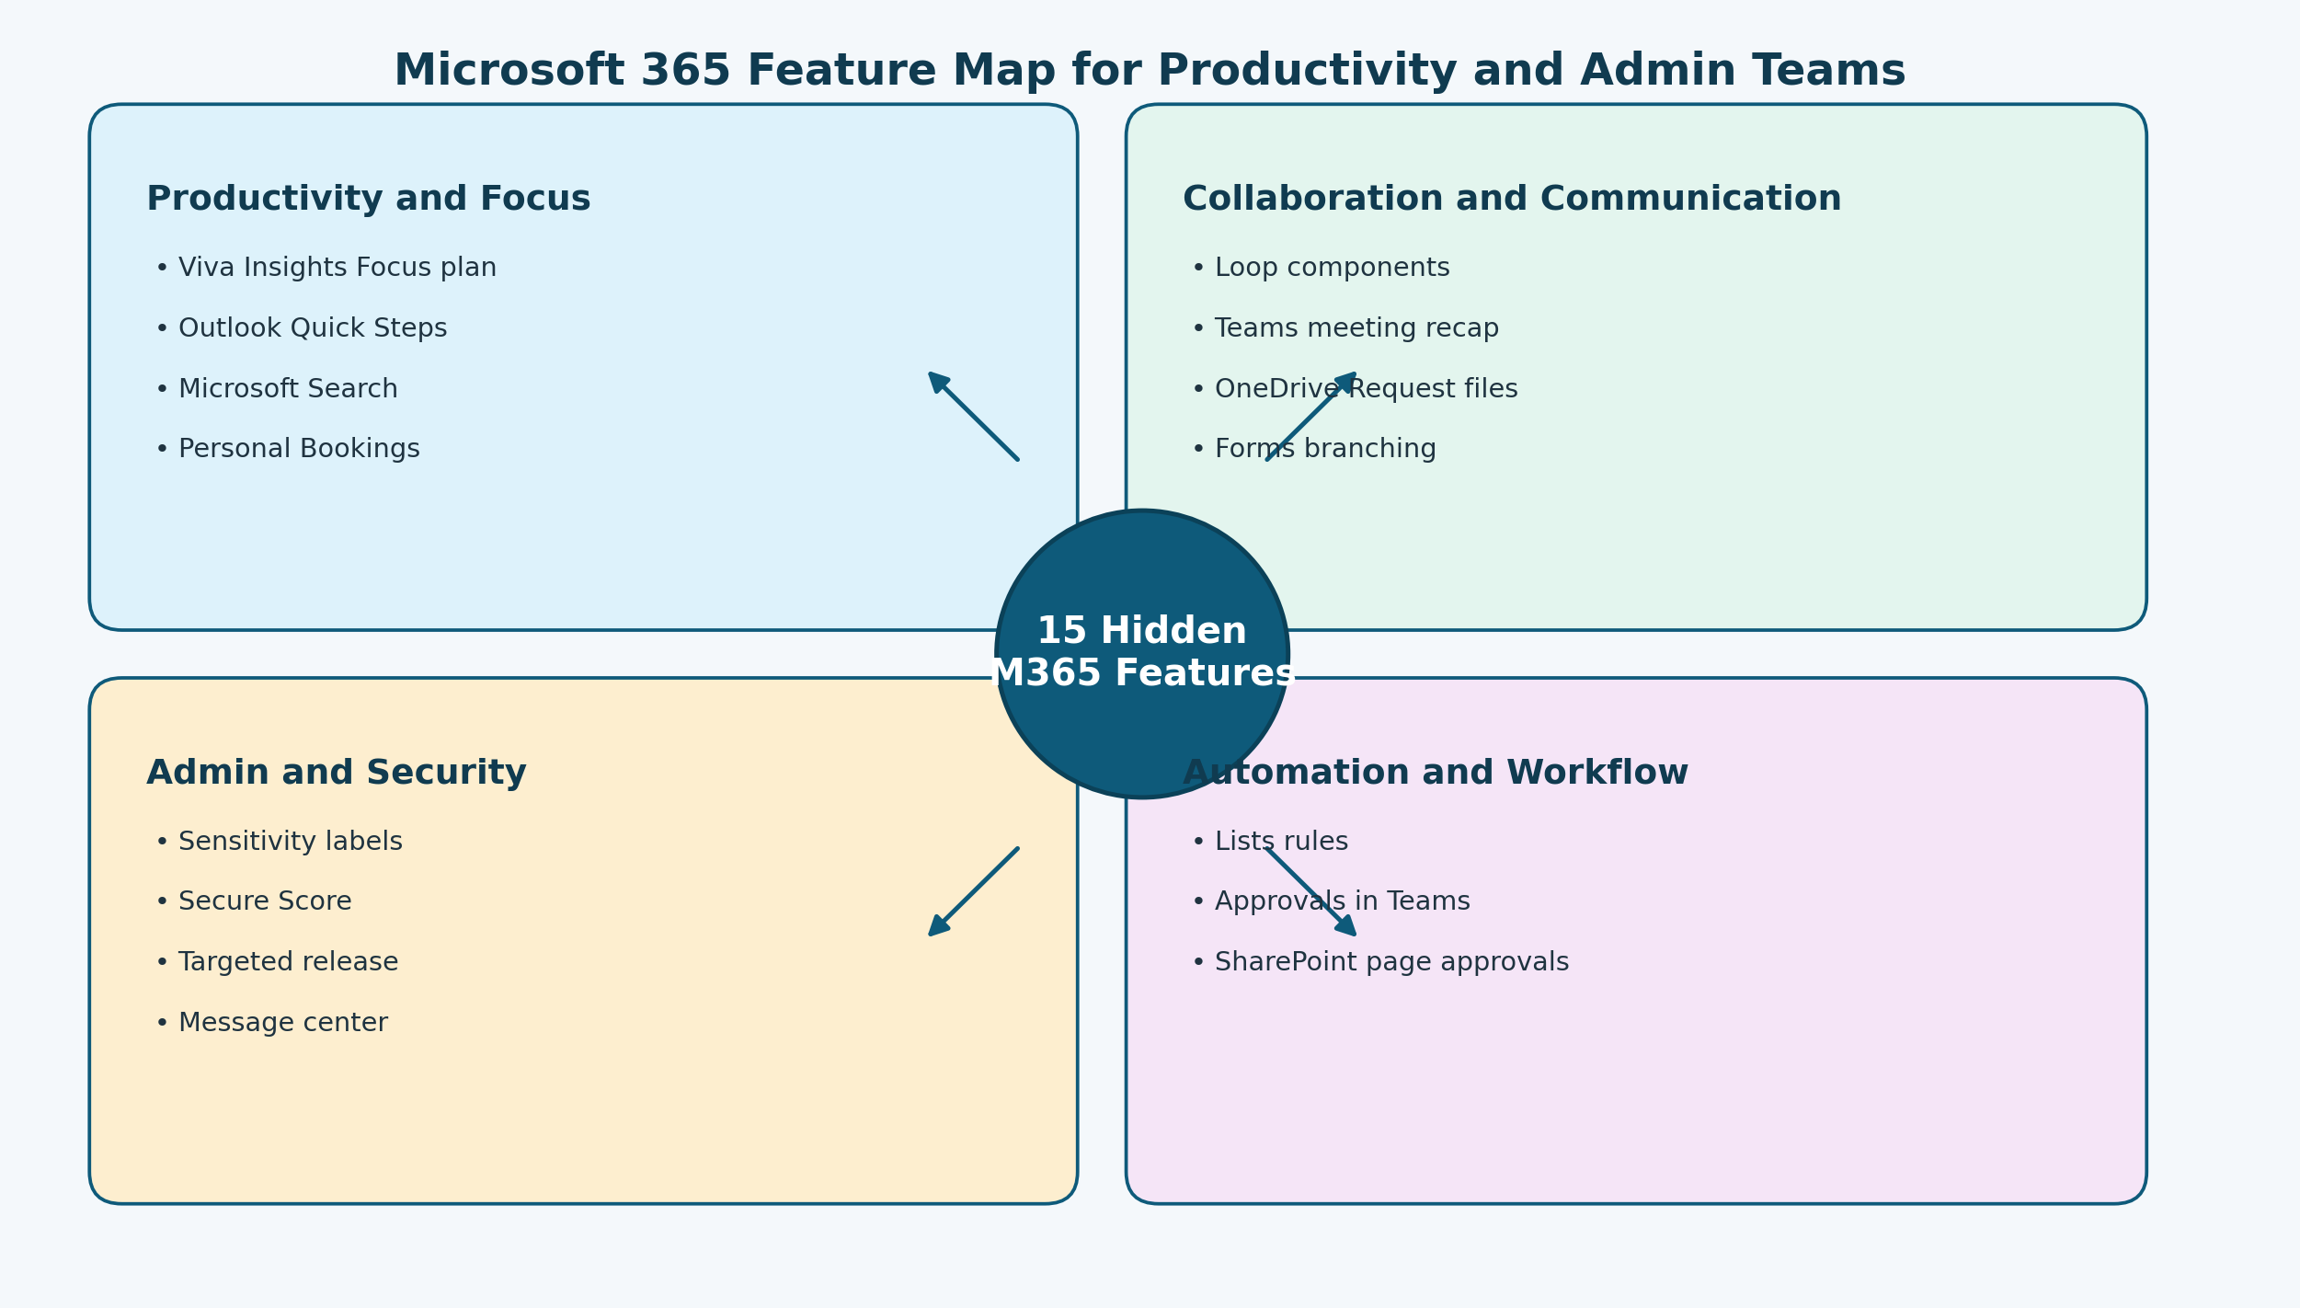Click the diagram title about Microsoft 365 Feature Map
The image size is (2300, 1308).
[1150, 72]
